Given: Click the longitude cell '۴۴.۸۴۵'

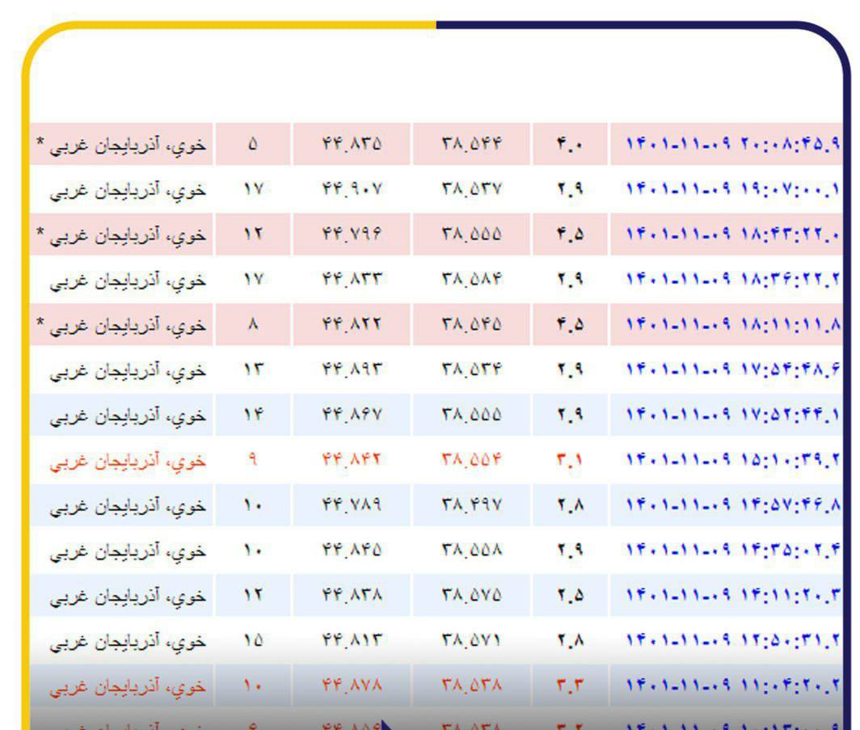Looking at the screenshot, I should coord(352,550).
